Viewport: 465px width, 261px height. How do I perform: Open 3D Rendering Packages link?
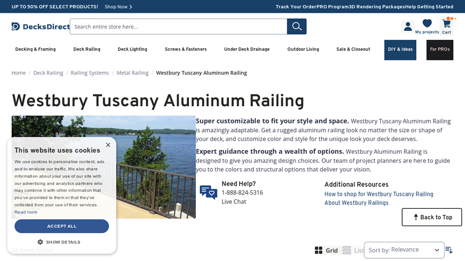coord(377,6)
